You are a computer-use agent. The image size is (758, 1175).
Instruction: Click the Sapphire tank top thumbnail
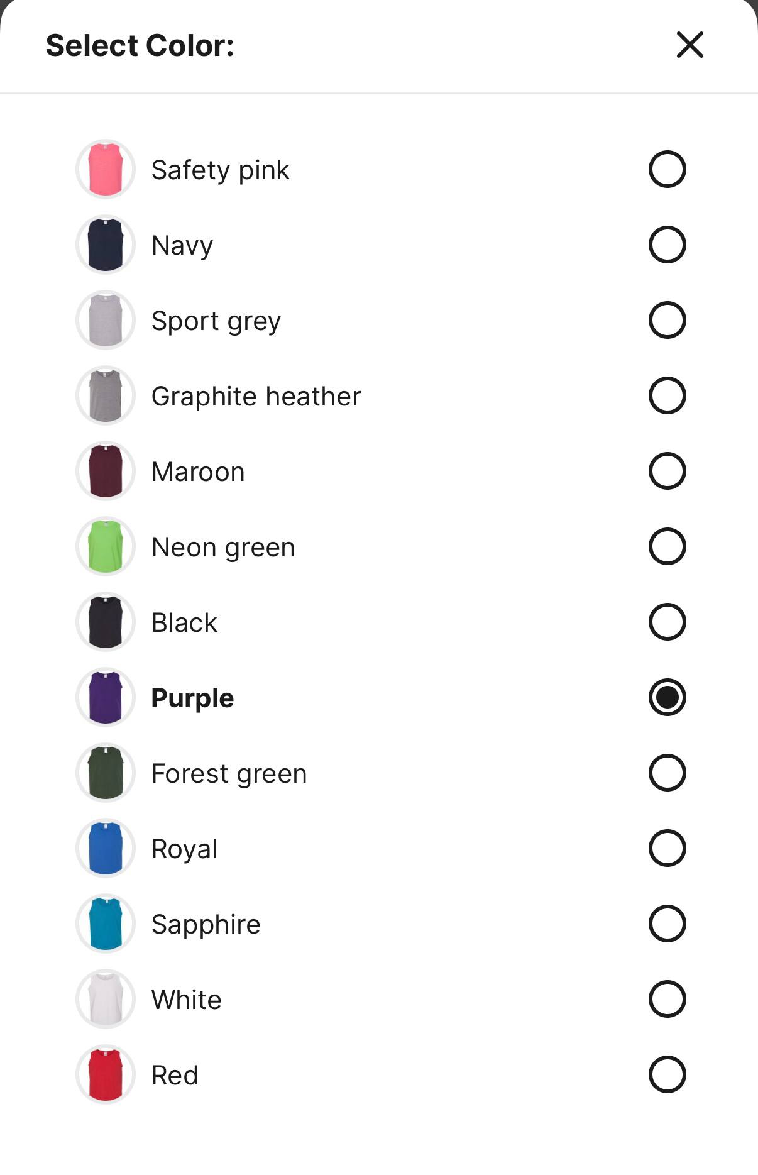(106, 924)
